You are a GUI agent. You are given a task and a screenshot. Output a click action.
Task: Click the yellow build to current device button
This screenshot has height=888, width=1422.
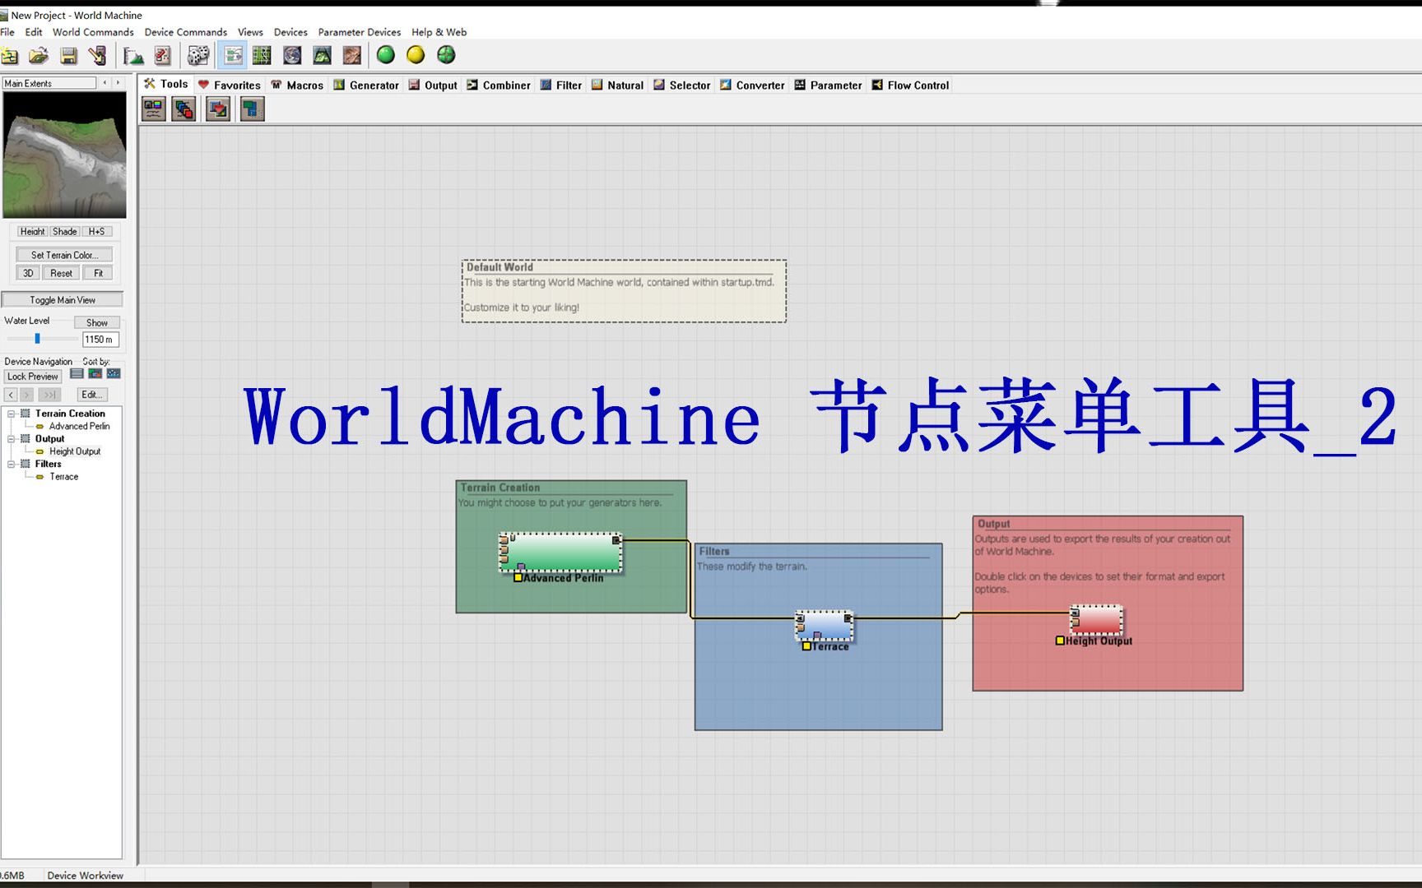[x=416, y=55]
